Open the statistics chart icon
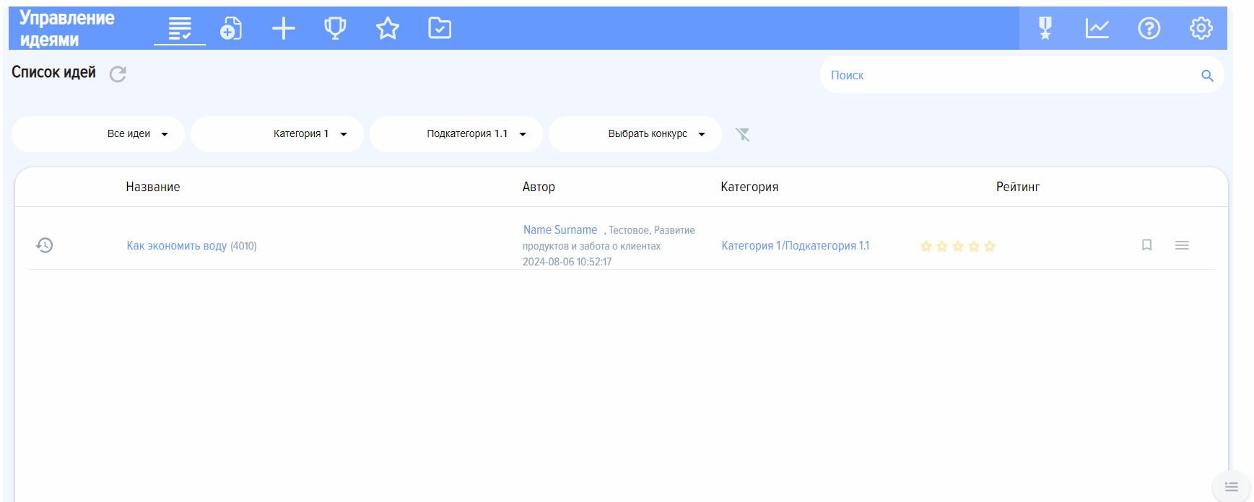Screen dimensions: 1254x502 click(1097, 29)
